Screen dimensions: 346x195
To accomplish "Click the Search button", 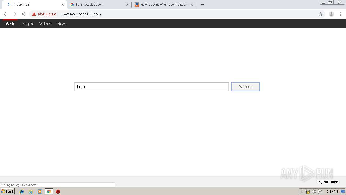I will click(245, 87).
